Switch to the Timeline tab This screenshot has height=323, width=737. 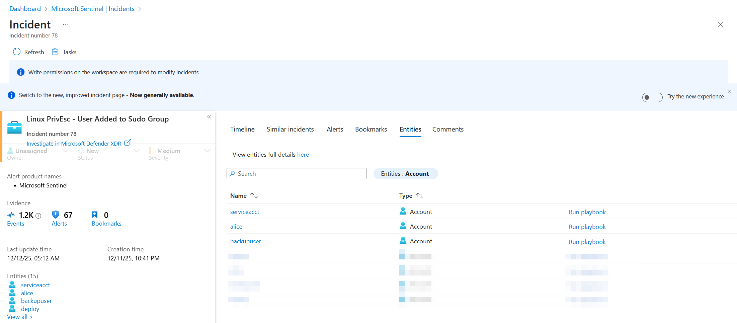242,130
